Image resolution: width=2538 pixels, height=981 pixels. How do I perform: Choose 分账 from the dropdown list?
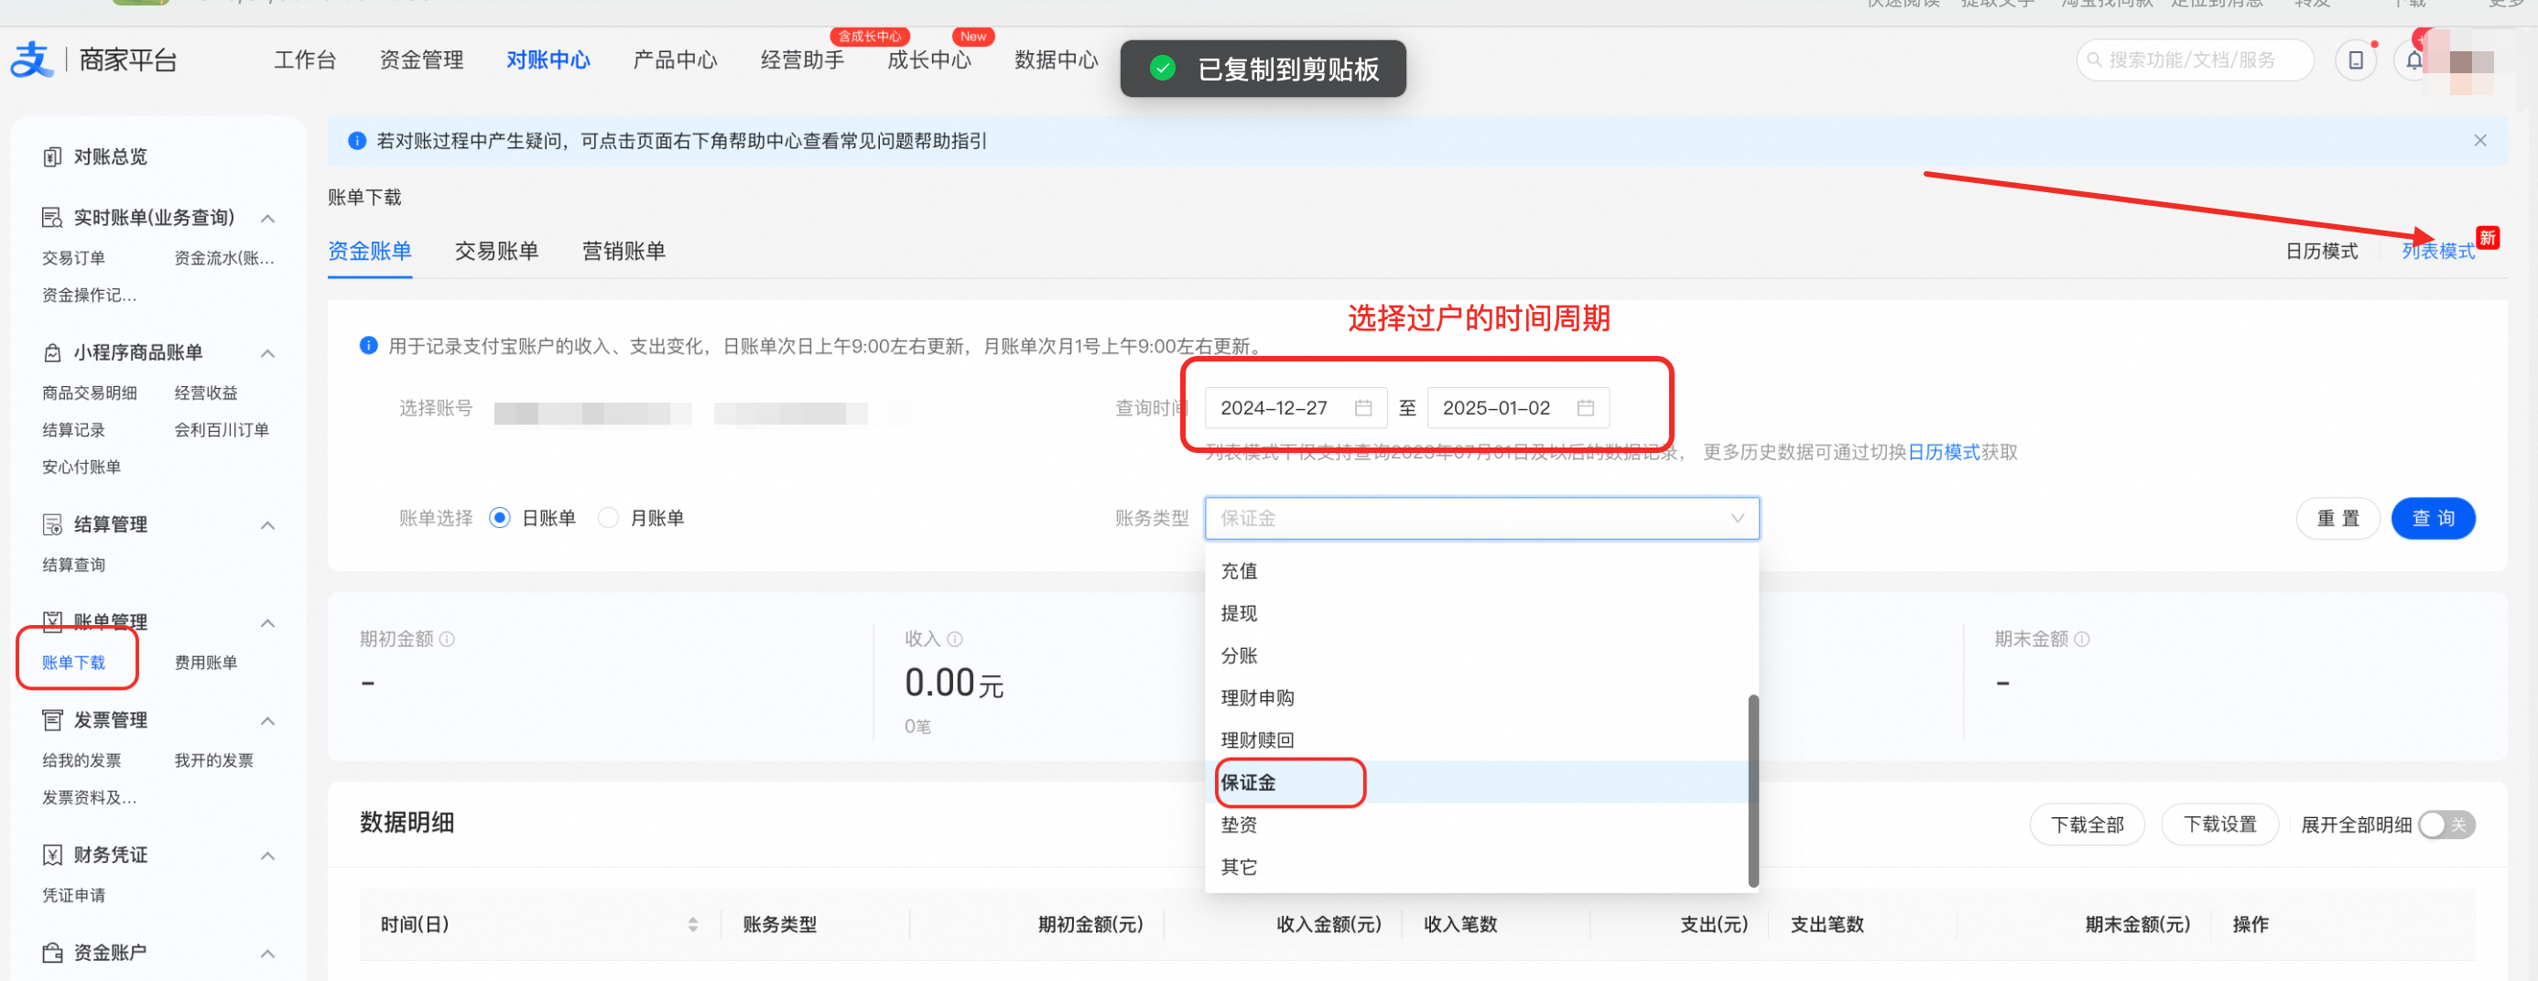pyautogui.click(x=1480, y=655)
